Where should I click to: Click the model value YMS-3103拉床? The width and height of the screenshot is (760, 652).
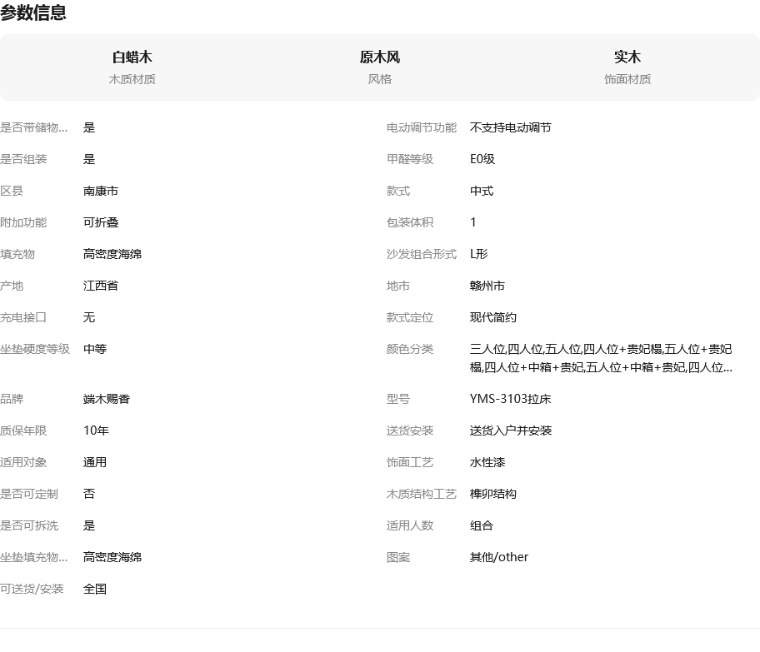[510, 399]
